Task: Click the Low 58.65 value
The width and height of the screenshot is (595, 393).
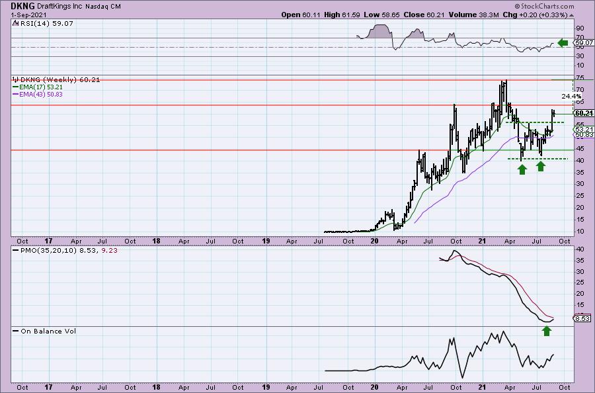Action: coord(381,15)
